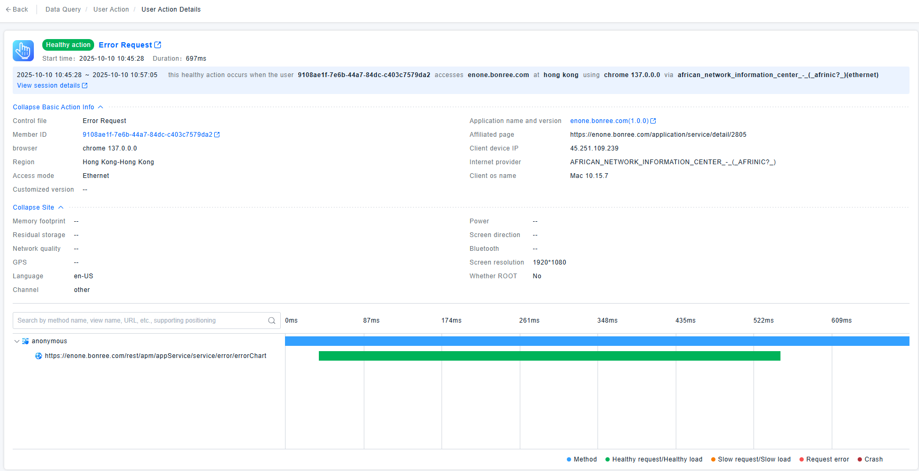Click the search magnifier icon
919x471 pixels.
[272, 321]
